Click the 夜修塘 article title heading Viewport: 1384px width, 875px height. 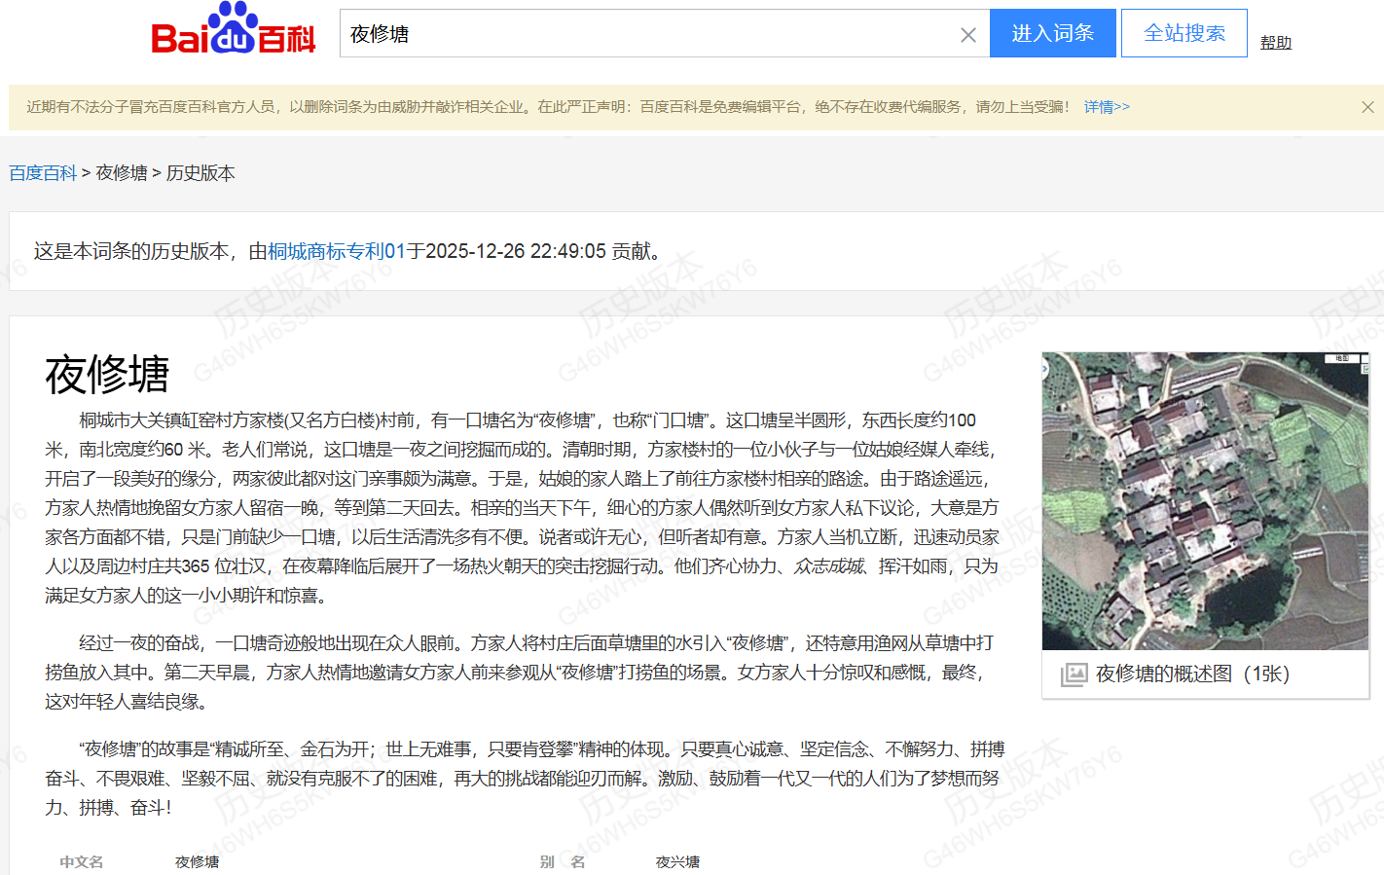click(x=107, y=375)
